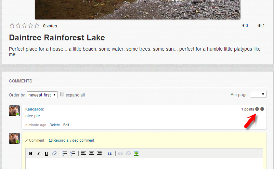The width and height of the screenshot is (274, 169).
Task: Delete the "nice pic.." comment
Action: (55, 125)
